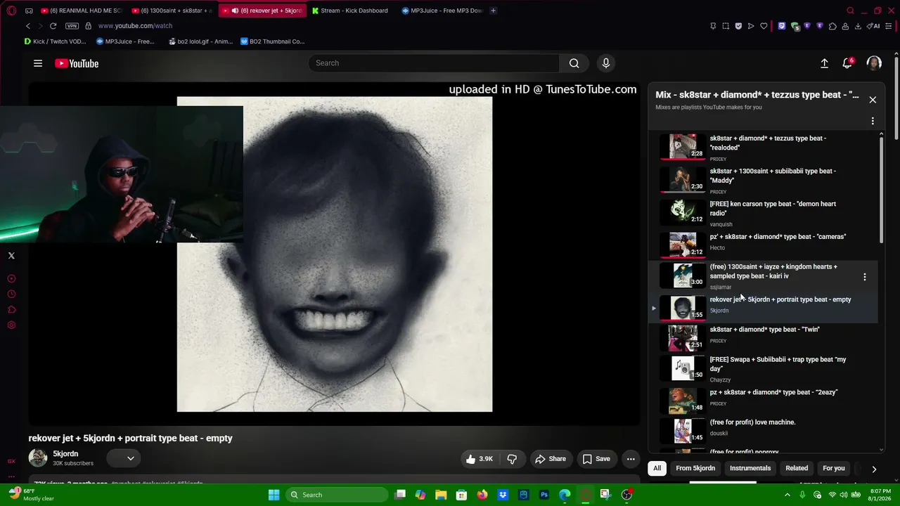Toggle the browser VPN badge

point(72,26)
